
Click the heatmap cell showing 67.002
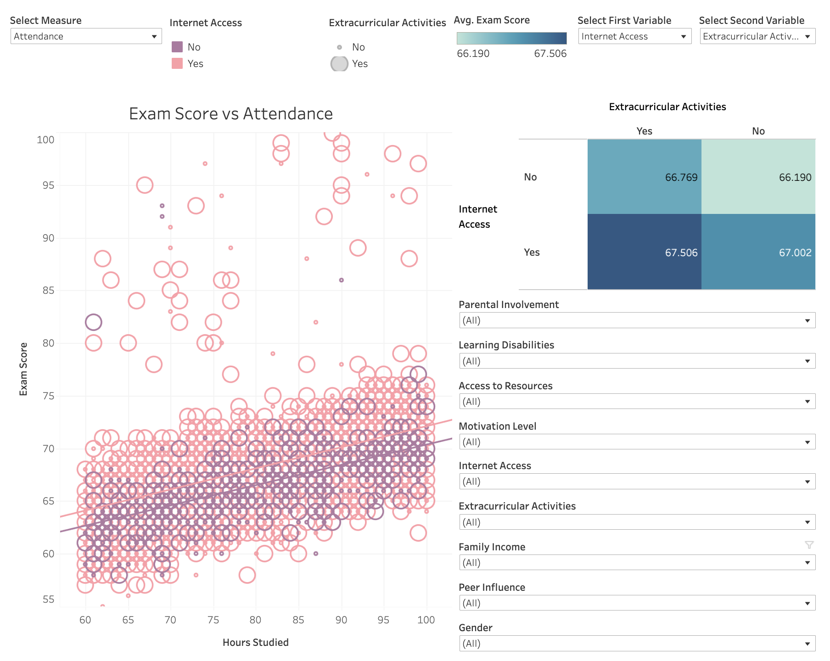(758, 252)
